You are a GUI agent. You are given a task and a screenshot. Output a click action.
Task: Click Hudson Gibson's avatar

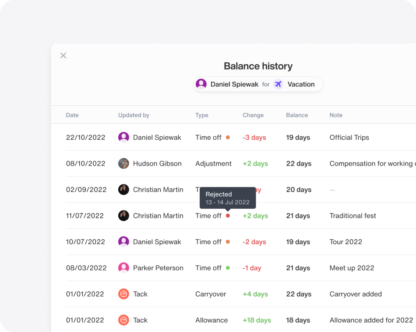click(x=123, y=163)
